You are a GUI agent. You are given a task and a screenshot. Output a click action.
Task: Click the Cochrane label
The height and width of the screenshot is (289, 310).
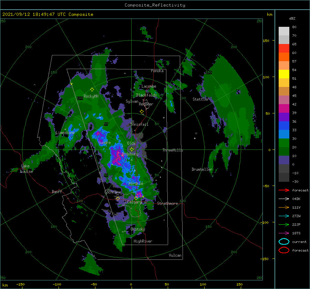[113, 192]
